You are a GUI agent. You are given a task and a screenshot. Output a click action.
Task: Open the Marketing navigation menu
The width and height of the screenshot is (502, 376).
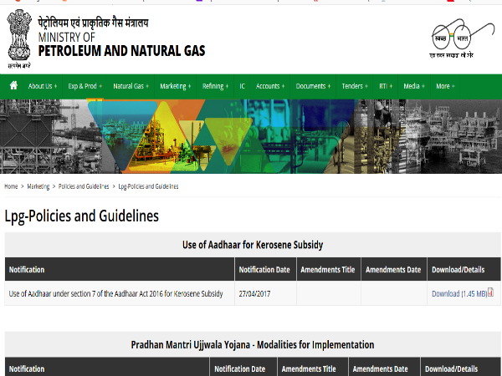point(176,86)
